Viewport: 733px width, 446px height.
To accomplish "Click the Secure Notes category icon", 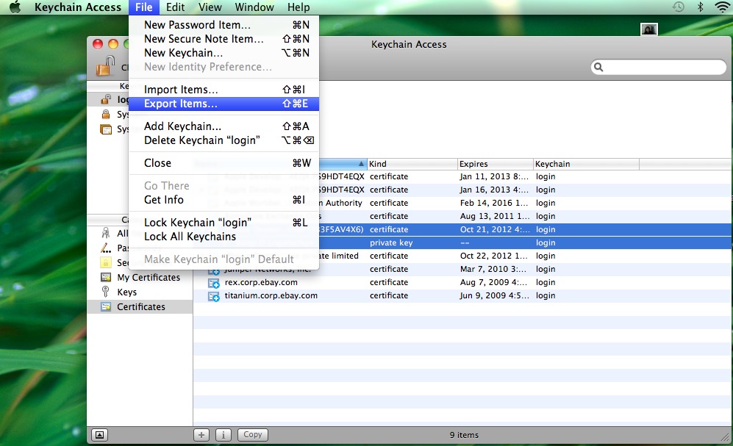I will click(106, 262).
